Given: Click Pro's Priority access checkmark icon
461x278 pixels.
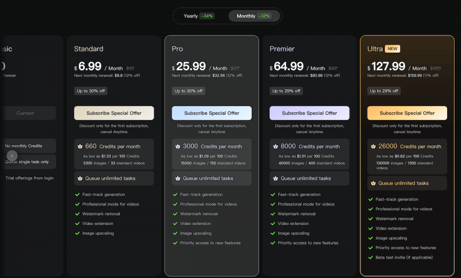Looking at the screenshot, I should pos(175,243).
